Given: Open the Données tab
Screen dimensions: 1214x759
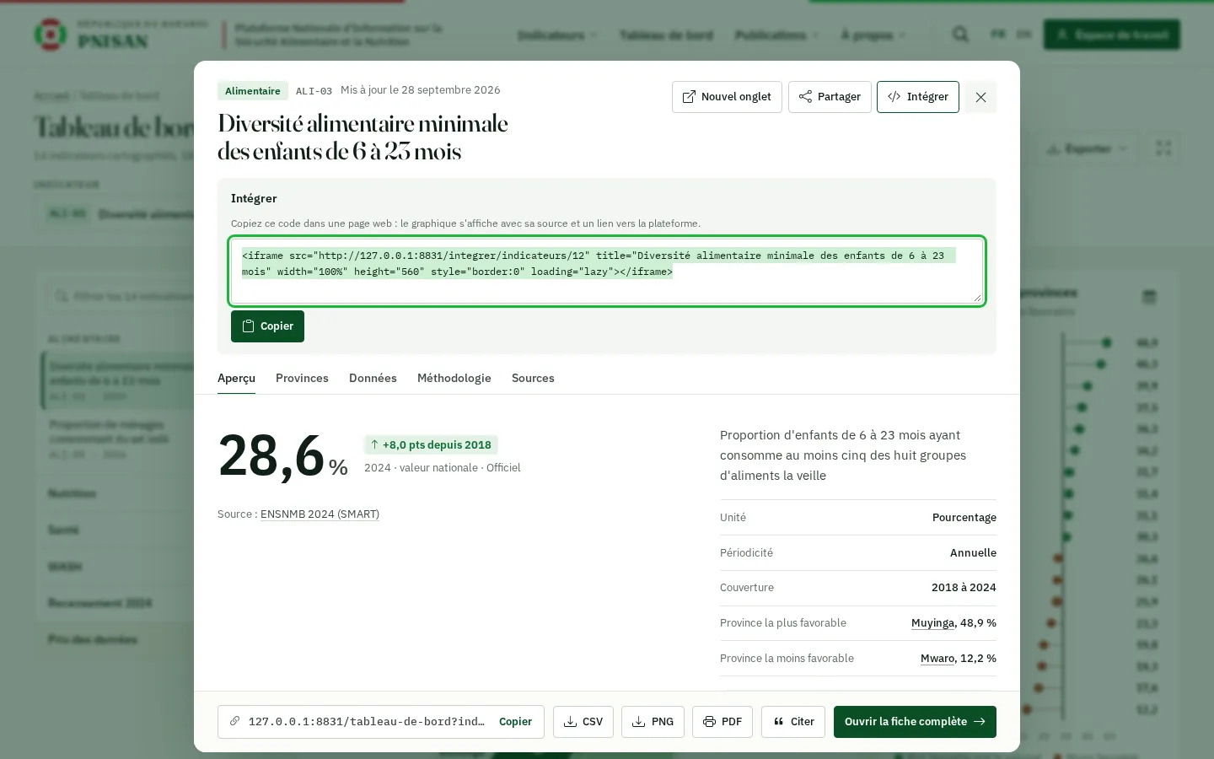Looking at the screenshot, I should (373, 378).
